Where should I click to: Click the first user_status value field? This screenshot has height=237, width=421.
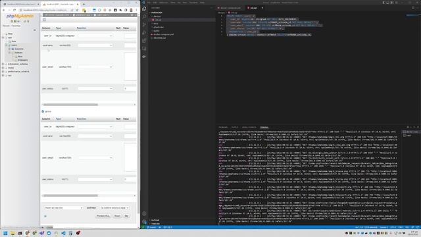coord(130,88)
